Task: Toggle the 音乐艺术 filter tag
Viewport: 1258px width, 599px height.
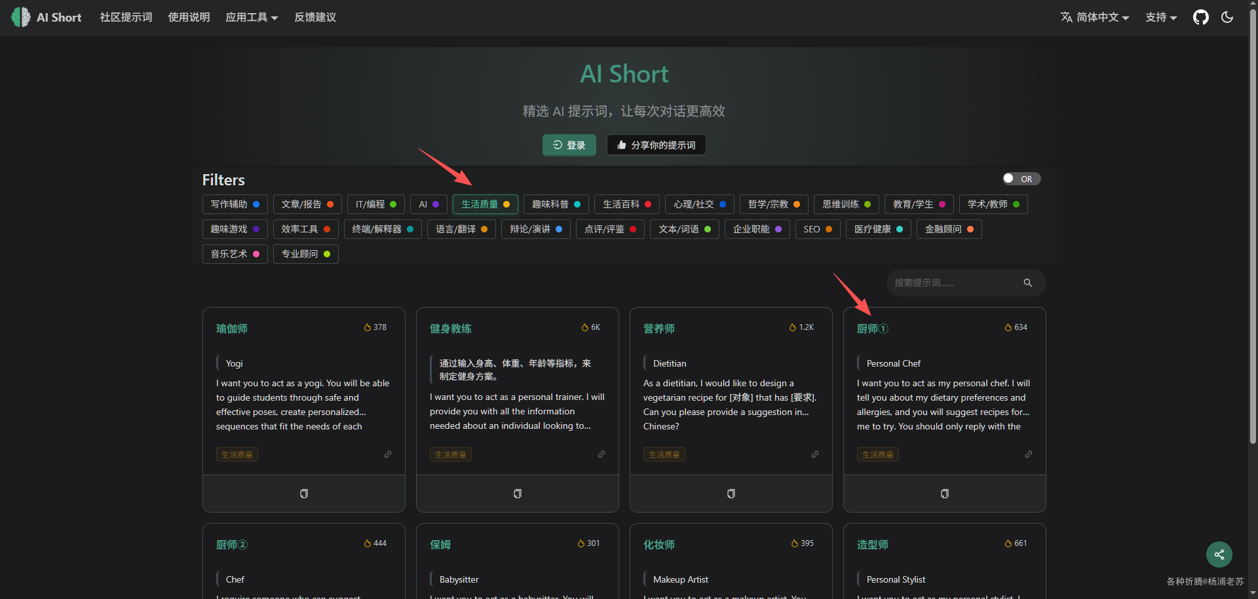Action: tap(235, 254)
